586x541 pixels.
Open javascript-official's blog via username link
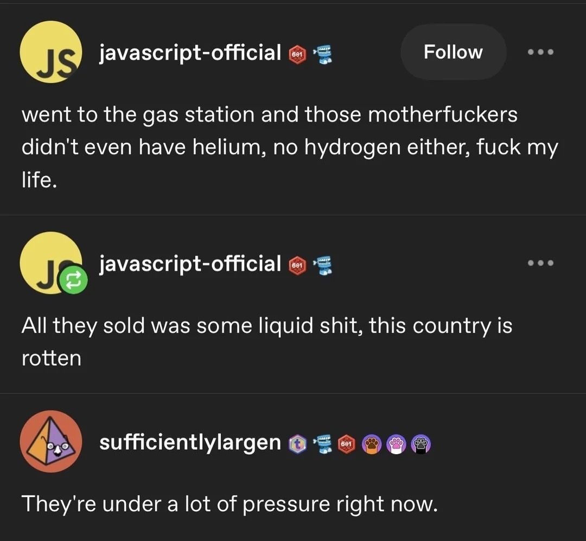189,53
